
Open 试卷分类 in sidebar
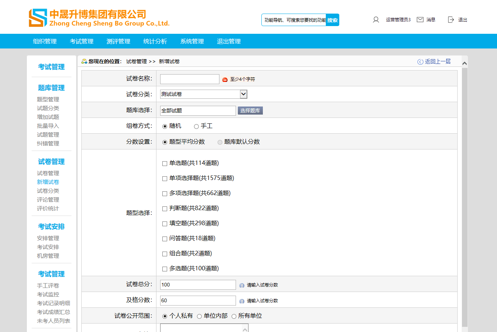48,191
